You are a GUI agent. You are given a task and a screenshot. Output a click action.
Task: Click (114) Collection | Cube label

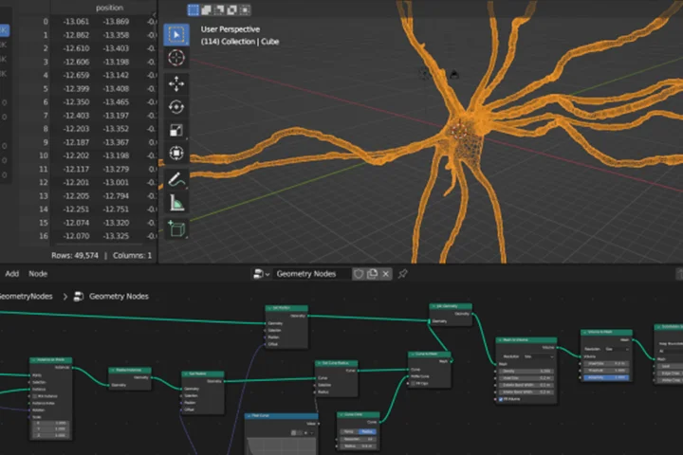(x=240, y=42)
